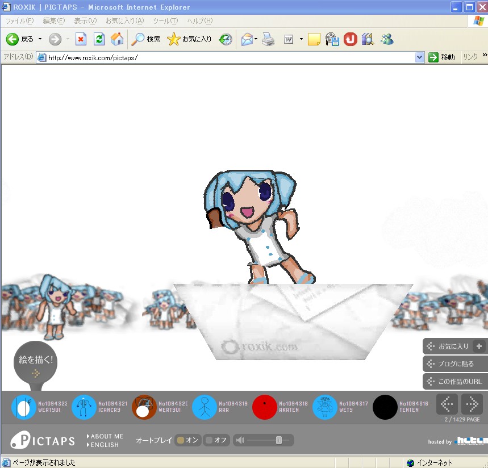Go to next thumbnail page arrow
The height and width of the screenshot is (468, 488).
click(472, 404)
